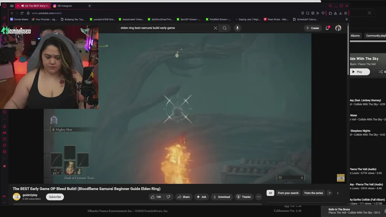This screenshot has height=217, width=386.
Task: Open the guide2play channel avatar
Action: coord(17,197)
